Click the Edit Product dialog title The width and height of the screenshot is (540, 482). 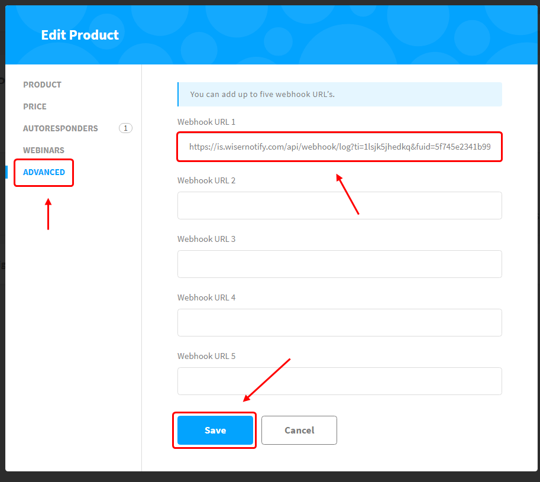80,35
